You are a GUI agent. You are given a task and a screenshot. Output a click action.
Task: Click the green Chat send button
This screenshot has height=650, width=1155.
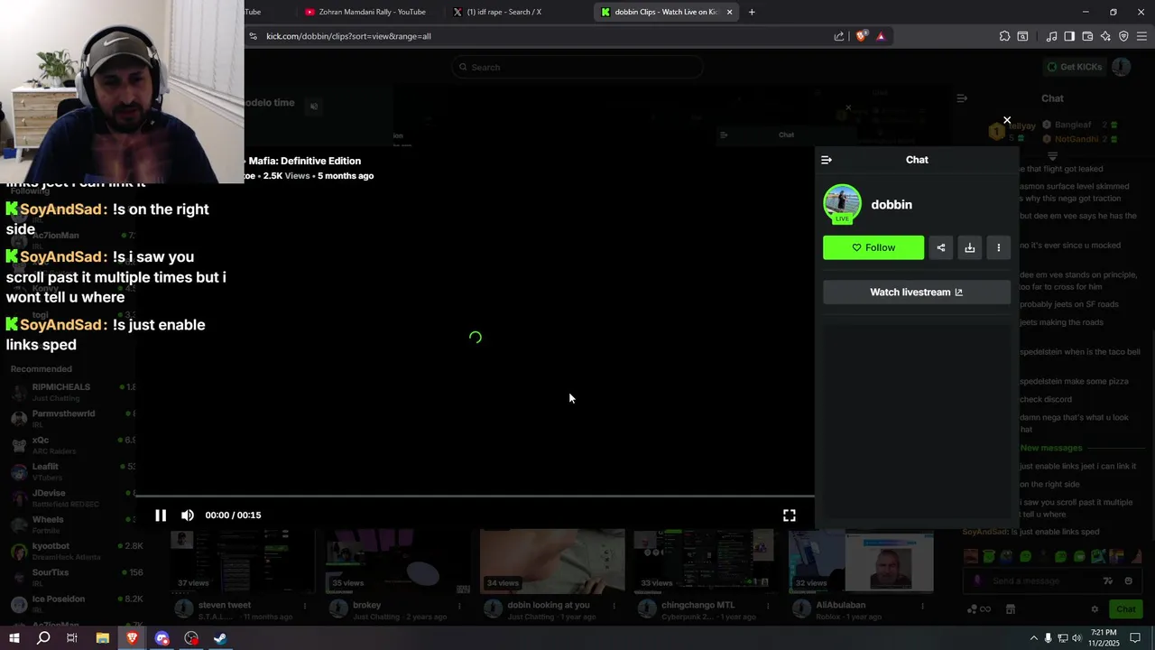[x=1125, y=609]
